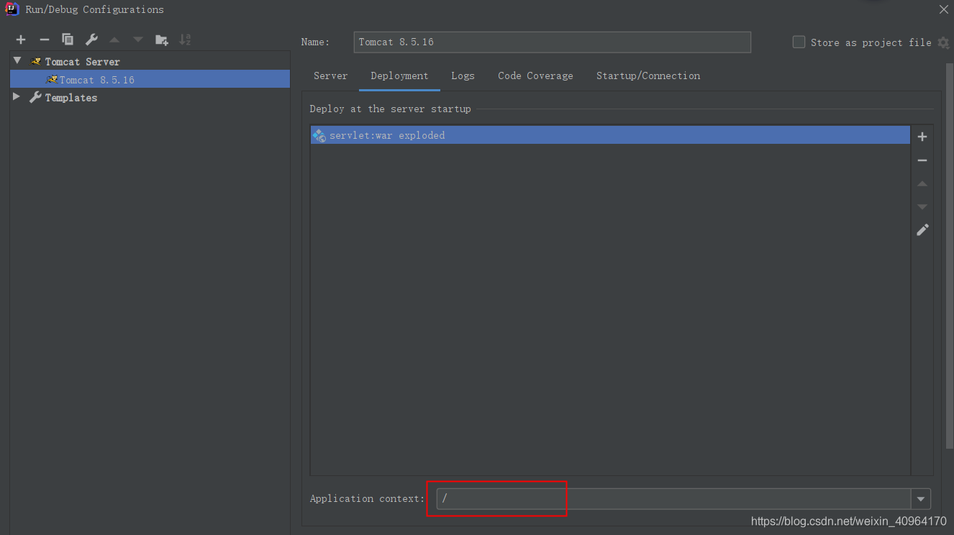954x535 pixels.
Task: Close the Run/Debug Configurations dialog
Action: pyautogui.click(x=943, y=9)
